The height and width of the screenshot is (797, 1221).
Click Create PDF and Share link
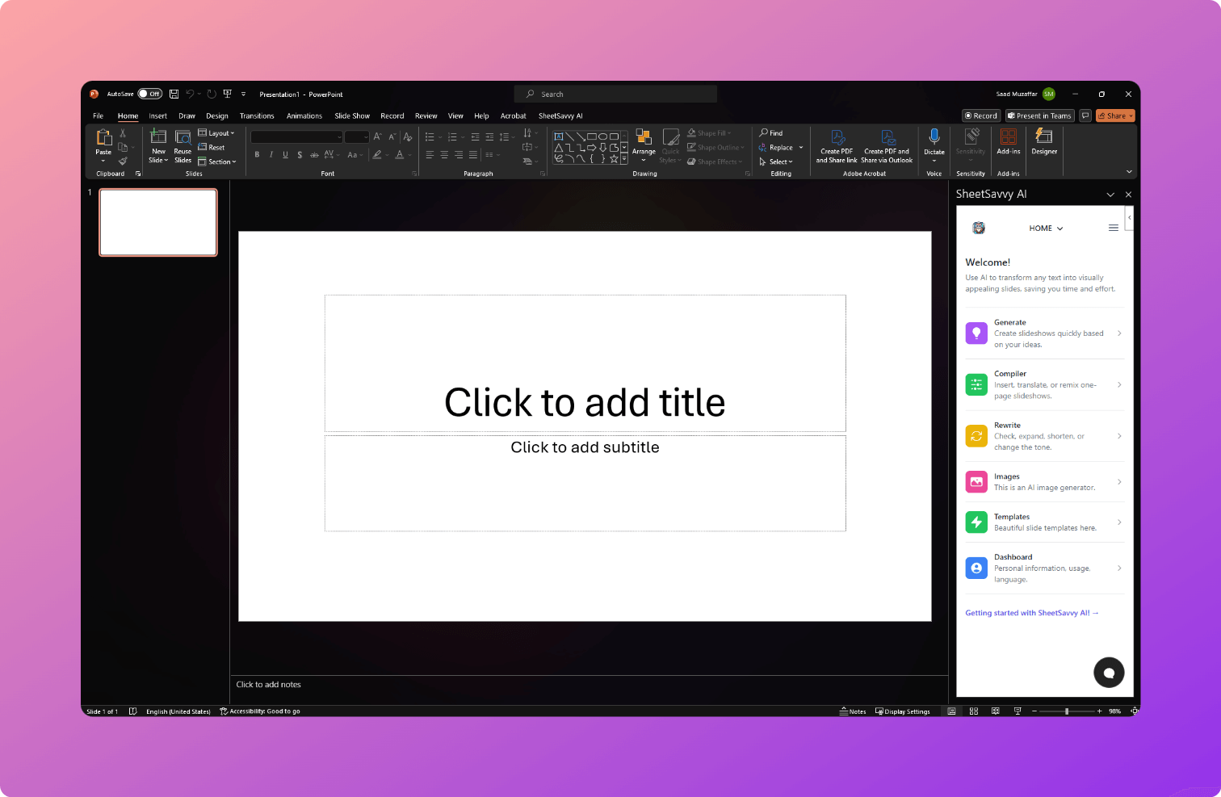click(x=836, y=147)
